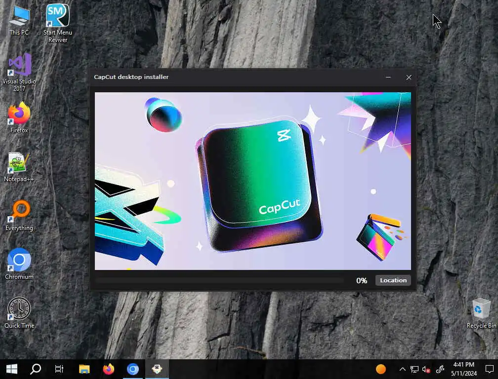Minimize the CapCut desktop installer
Screen dimensions: 498x379
coord(388,77)
